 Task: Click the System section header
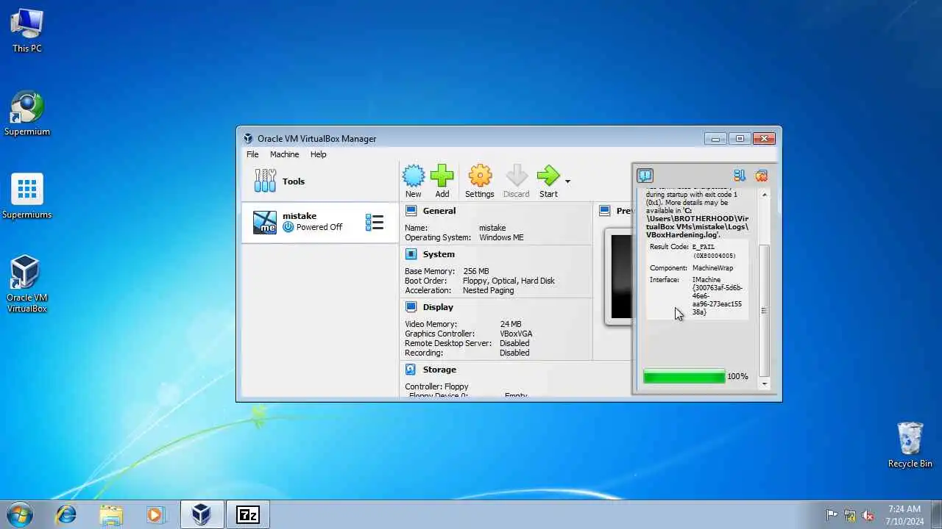click(439, 254)
